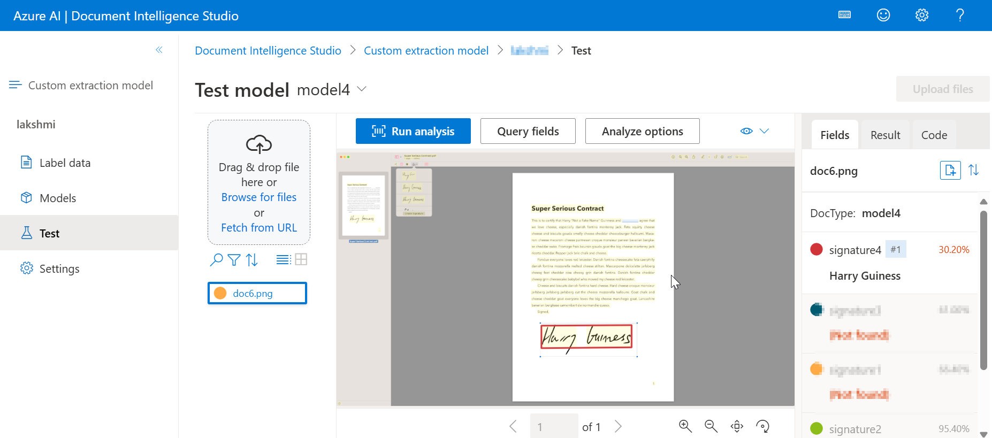Image resolution: width=992 pixels, height=438 pixels.
Task: Click the Upload files button
Action: pos(943,89)
